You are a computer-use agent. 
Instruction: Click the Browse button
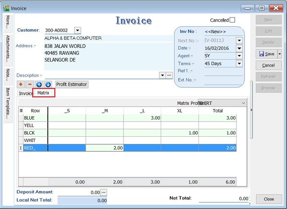pyautogui.click(x=268, y=88)
